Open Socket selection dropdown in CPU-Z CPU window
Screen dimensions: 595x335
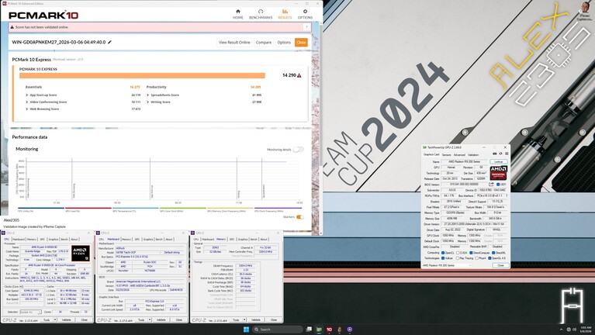click(x=30, y=312)
